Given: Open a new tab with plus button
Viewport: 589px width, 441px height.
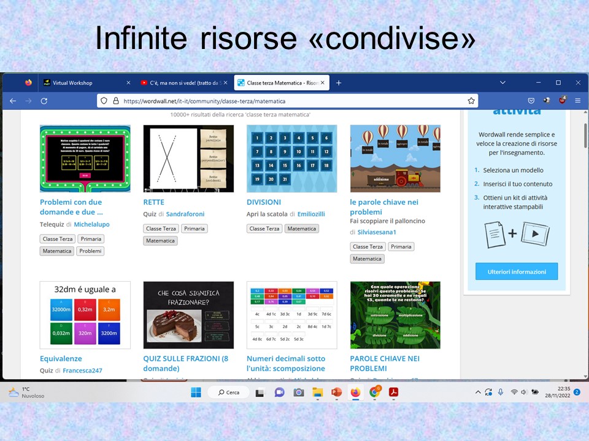Looking at the screenshot, I should point(339,83).
